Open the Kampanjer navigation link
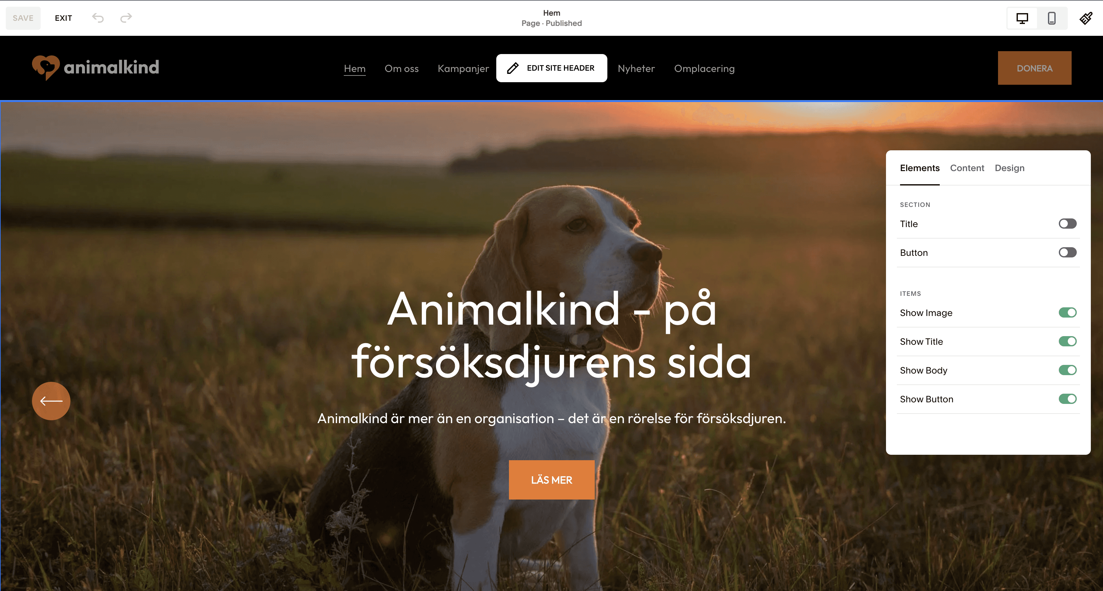This screenshot has height=591, width=1103. (463, 68)
